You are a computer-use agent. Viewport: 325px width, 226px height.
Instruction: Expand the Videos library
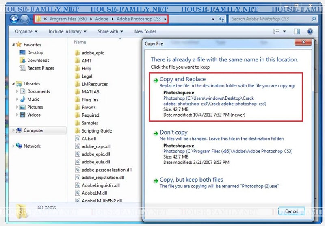point(17,115)
